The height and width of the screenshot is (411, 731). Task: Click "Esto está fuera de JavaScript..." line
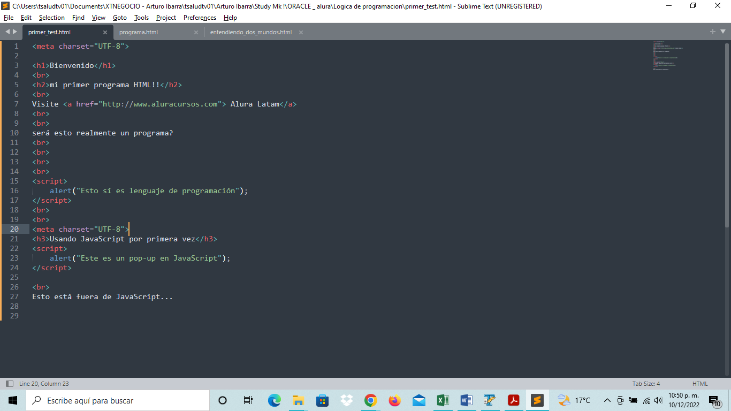[103, 296]
